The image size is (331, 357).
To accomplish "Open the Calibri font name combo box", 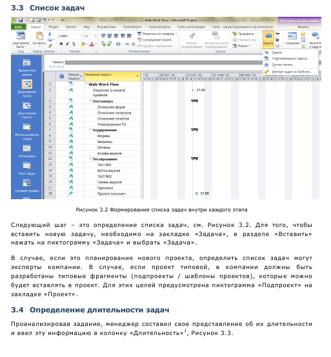I will [x=70, y=36].
